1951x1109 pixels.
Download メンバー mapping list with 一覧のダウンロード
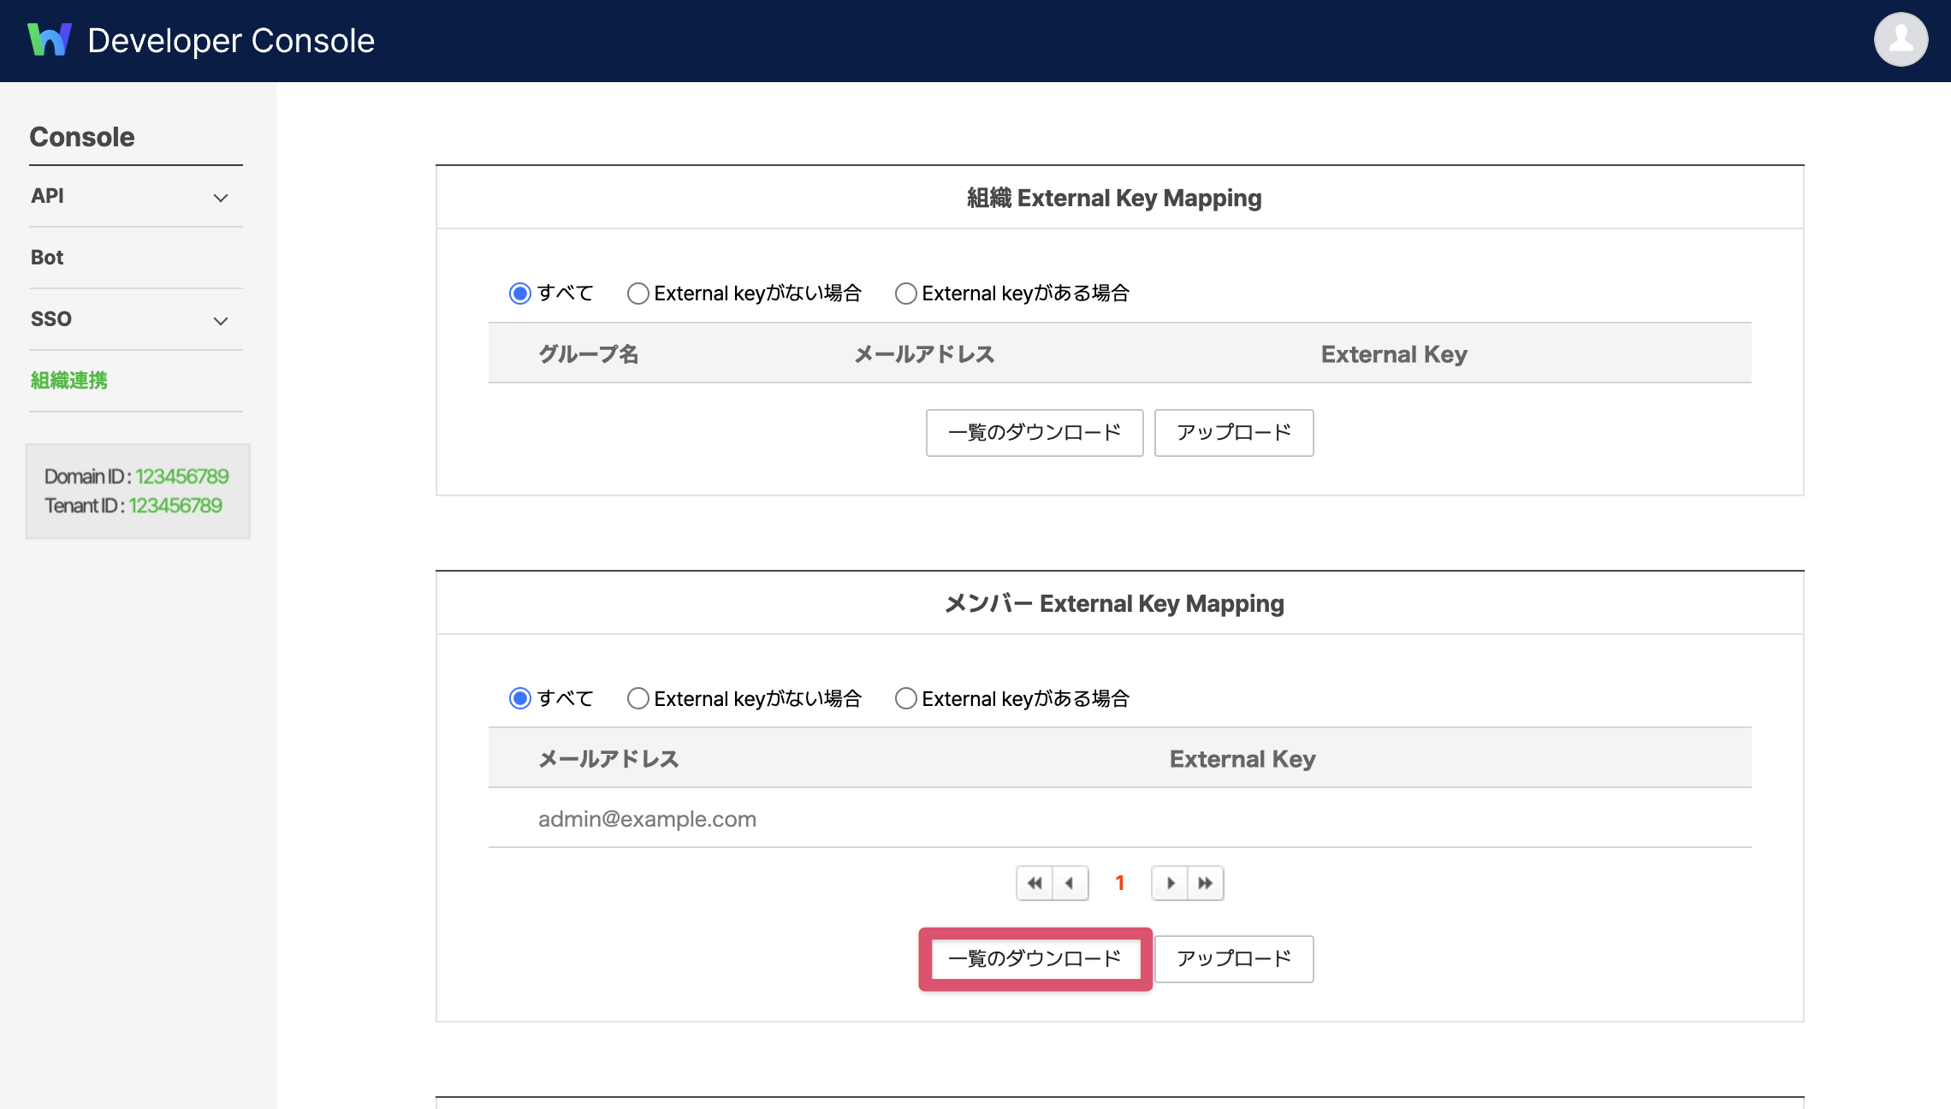click(x=1035, y=959)
